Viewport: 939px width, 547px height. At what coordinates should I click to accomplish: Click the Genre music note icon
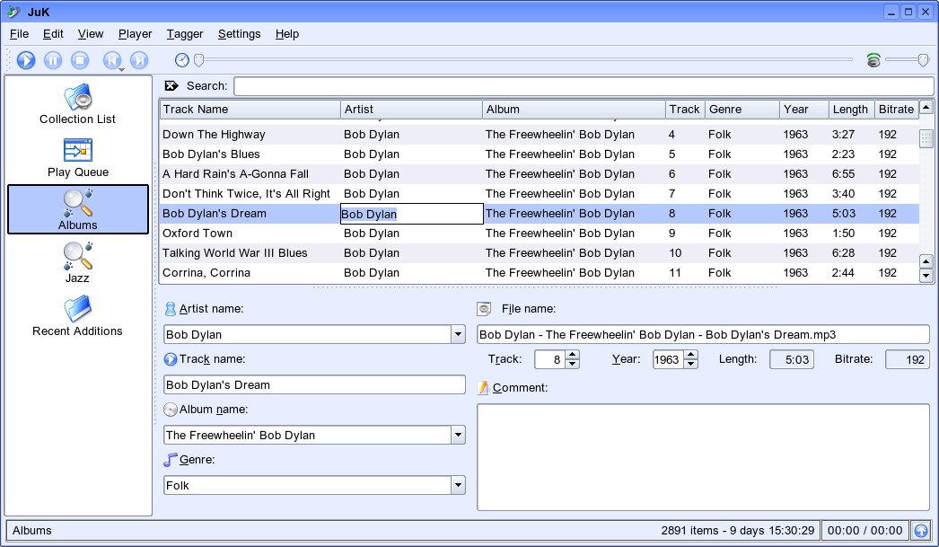tap(170, 460)
